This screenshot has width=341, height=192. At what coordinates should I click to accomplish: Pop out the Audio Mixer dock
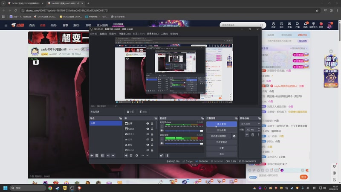tap(202, 118)
